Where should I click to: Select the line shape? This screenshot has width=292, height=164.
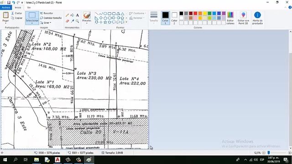(97, 14)
